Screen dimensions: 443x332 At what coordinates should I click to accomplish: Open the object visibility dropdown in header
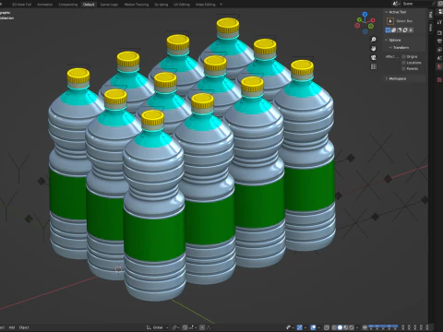coord(290,327)
